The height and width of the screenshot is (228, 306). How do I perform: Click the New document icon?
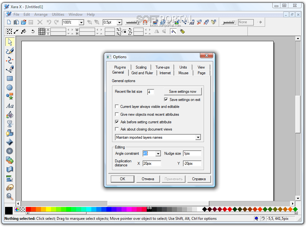coord(9,22)
